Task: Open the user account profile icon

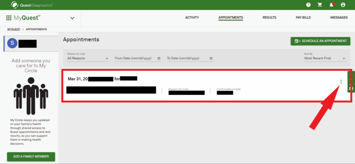Action: pyautogui.click(x=343, y=5)
